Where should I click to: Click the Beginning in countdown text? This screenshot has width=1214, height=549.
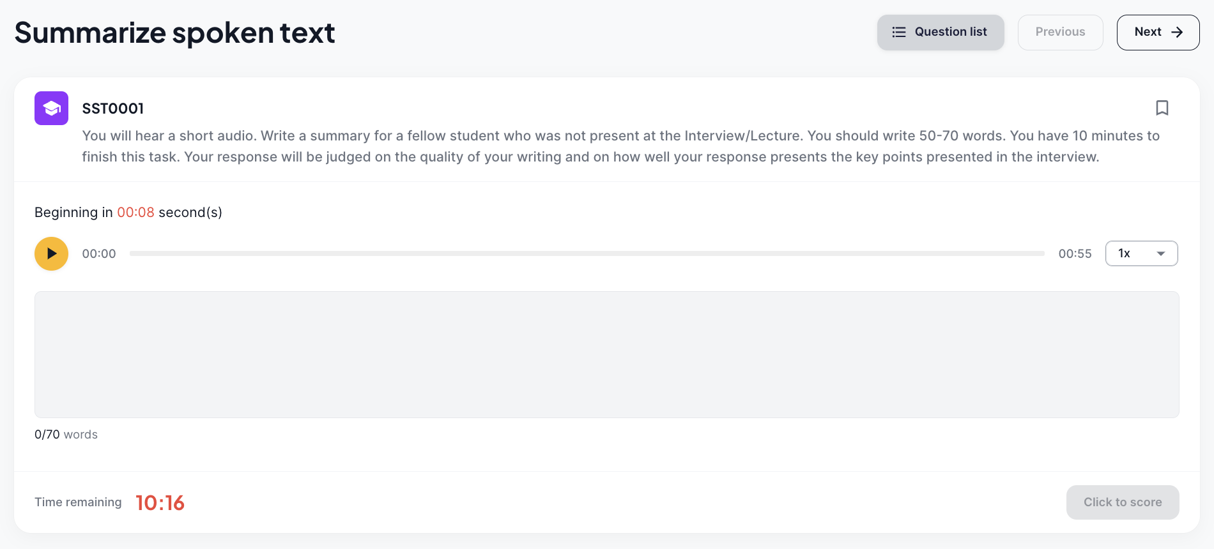(x=128, y=212)
